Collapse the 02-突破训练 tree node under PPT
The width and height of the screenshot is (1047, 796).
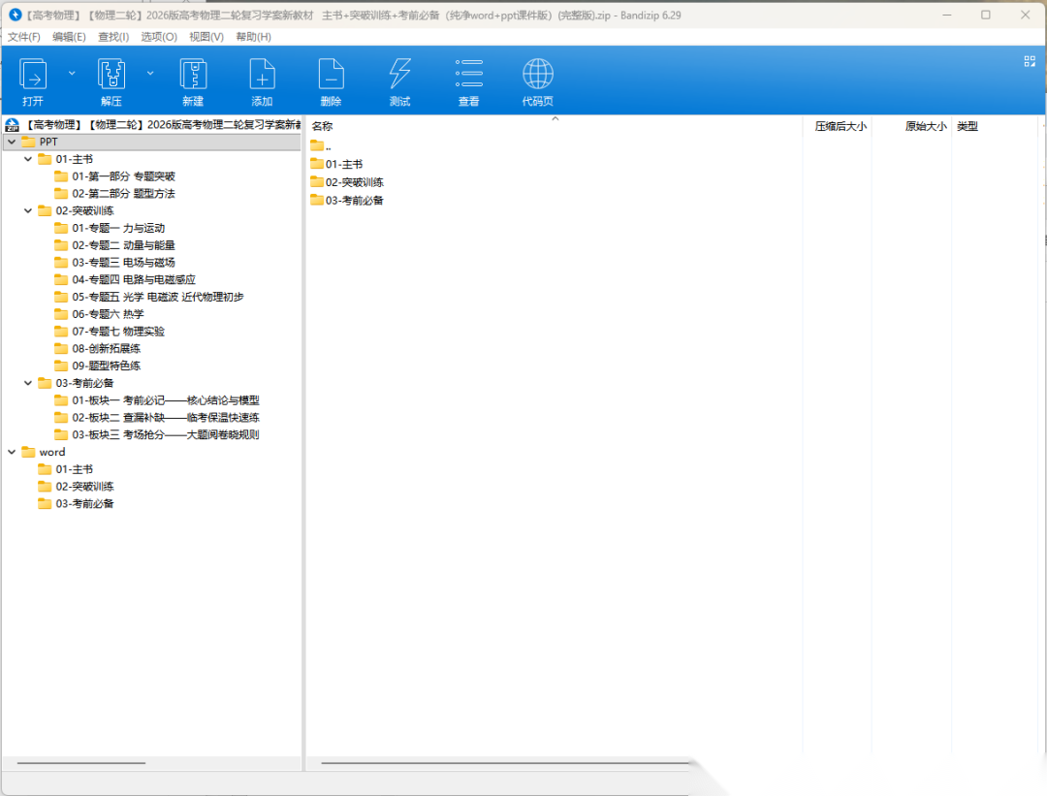[x=28, y=210]
